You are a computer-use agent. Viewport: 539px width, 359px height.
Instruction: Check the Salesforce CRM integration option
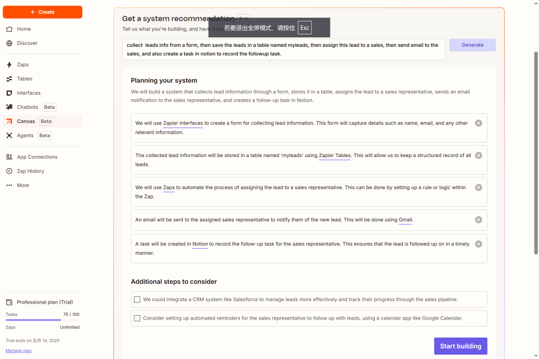tap(137, 300)
